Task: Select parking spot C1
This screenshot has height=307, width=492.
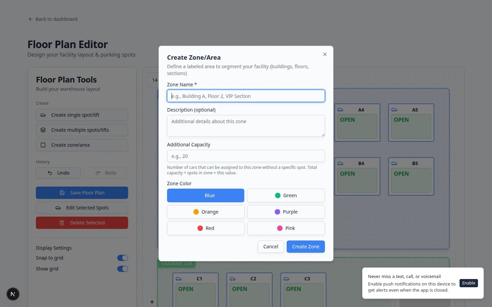Action: [x=196, y=290]
